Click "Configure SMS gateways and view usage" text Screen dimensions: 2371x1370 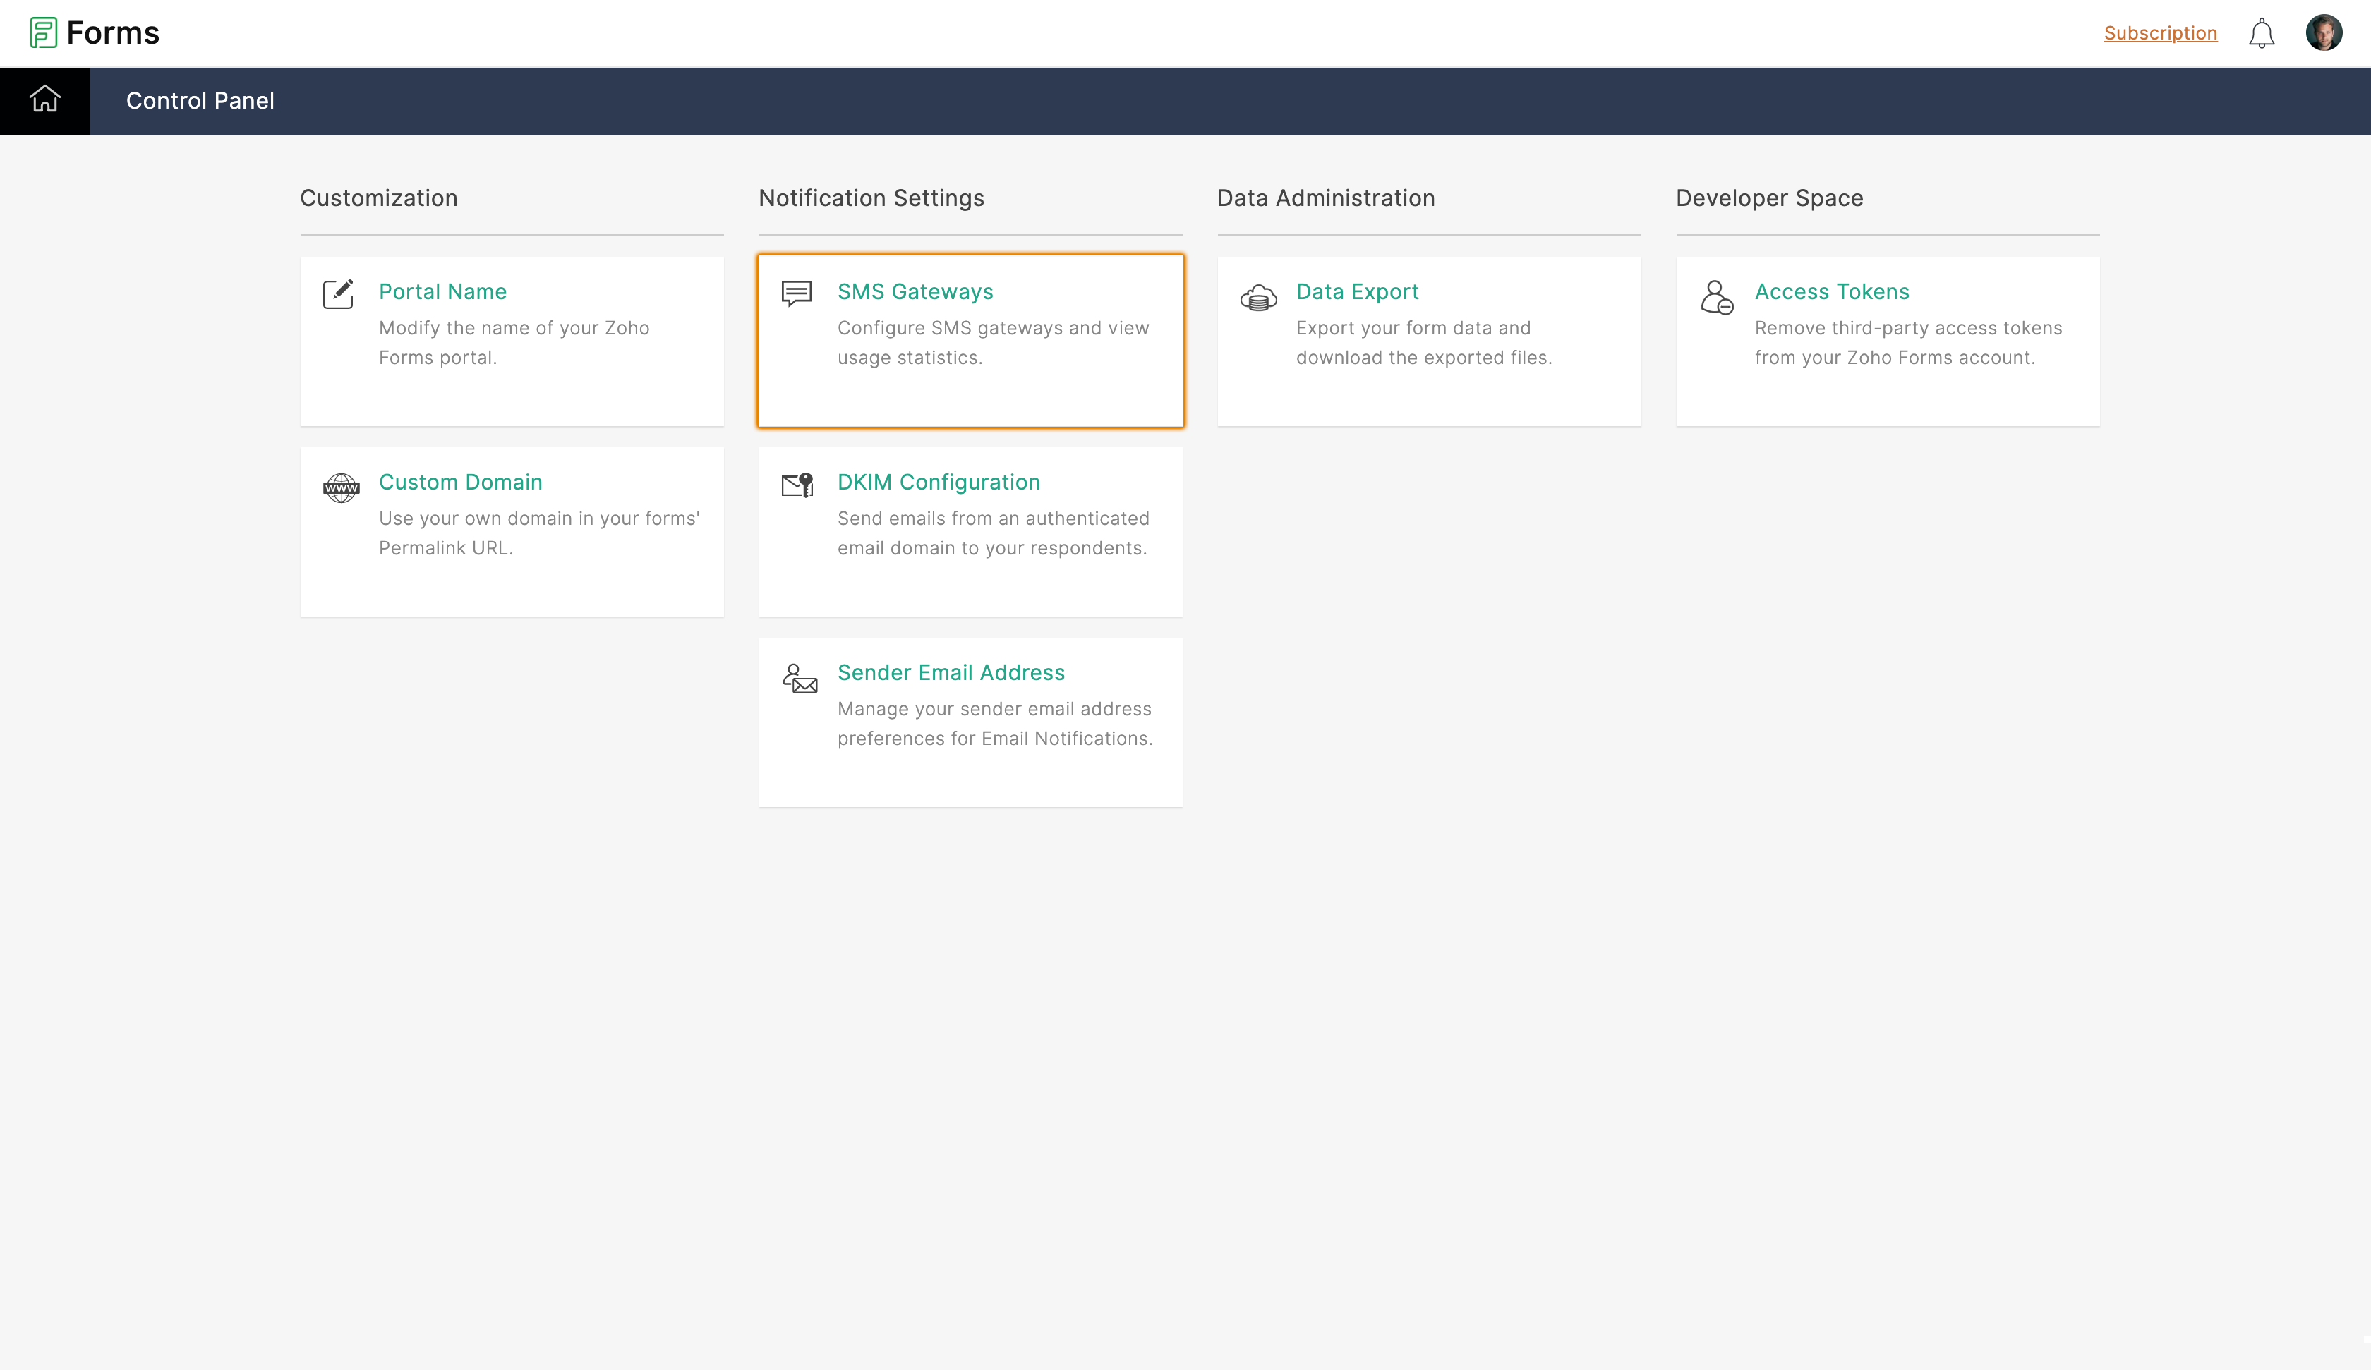(x=993, y=343)
